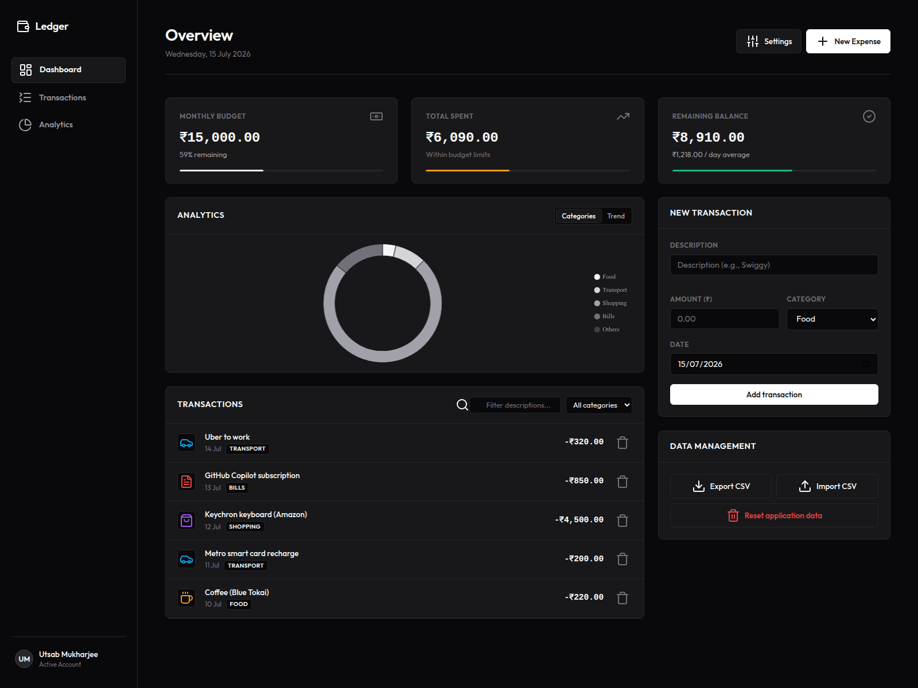Click the Date field showing 15/07/2026
The width and height of the screenshot is (918, 688).
point(774,364)
